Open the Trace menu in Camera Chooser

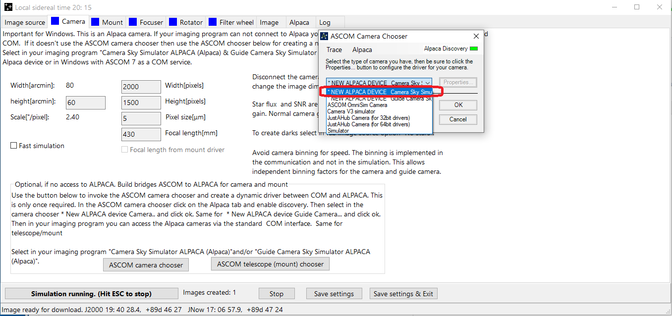click(x=334, y=50)
